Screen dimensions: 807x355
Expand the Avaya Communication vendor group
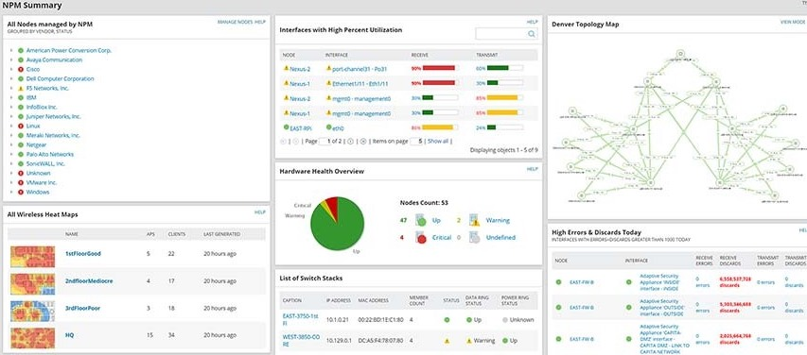[11, 60]
